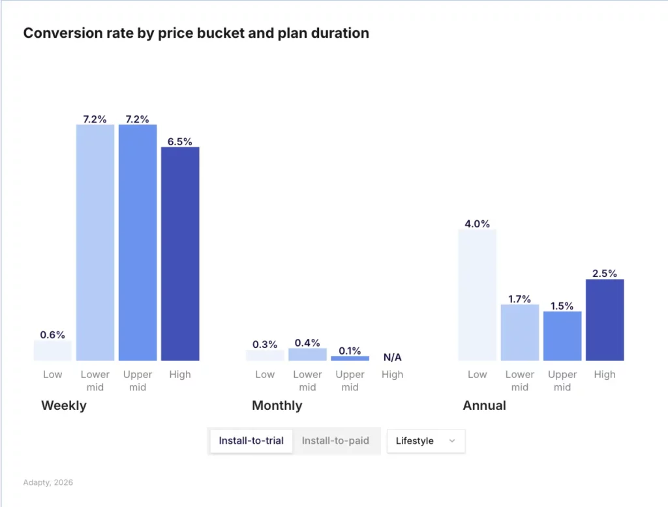Click the 0.4% Lower mid Monthly bar
Image resolution: width=668 pixels, height=507 pixels.
pos(307,355)
